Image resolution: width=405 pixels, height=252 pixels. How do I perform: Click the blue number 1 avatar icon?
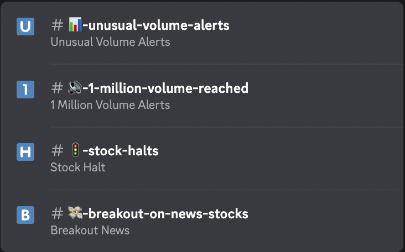[x=25, y=89]
